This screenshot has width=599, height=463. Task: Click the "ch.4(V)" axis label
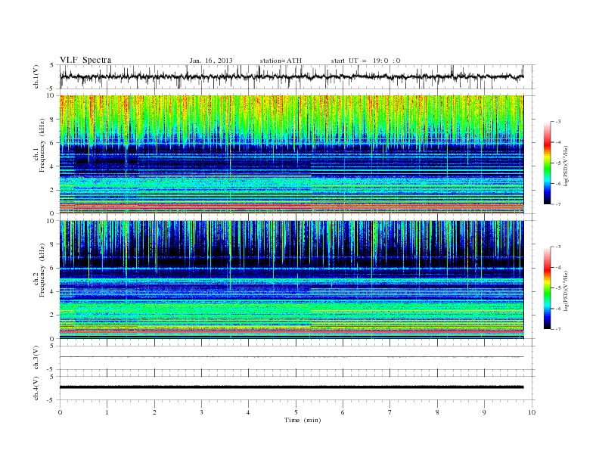tap(36, 388)
